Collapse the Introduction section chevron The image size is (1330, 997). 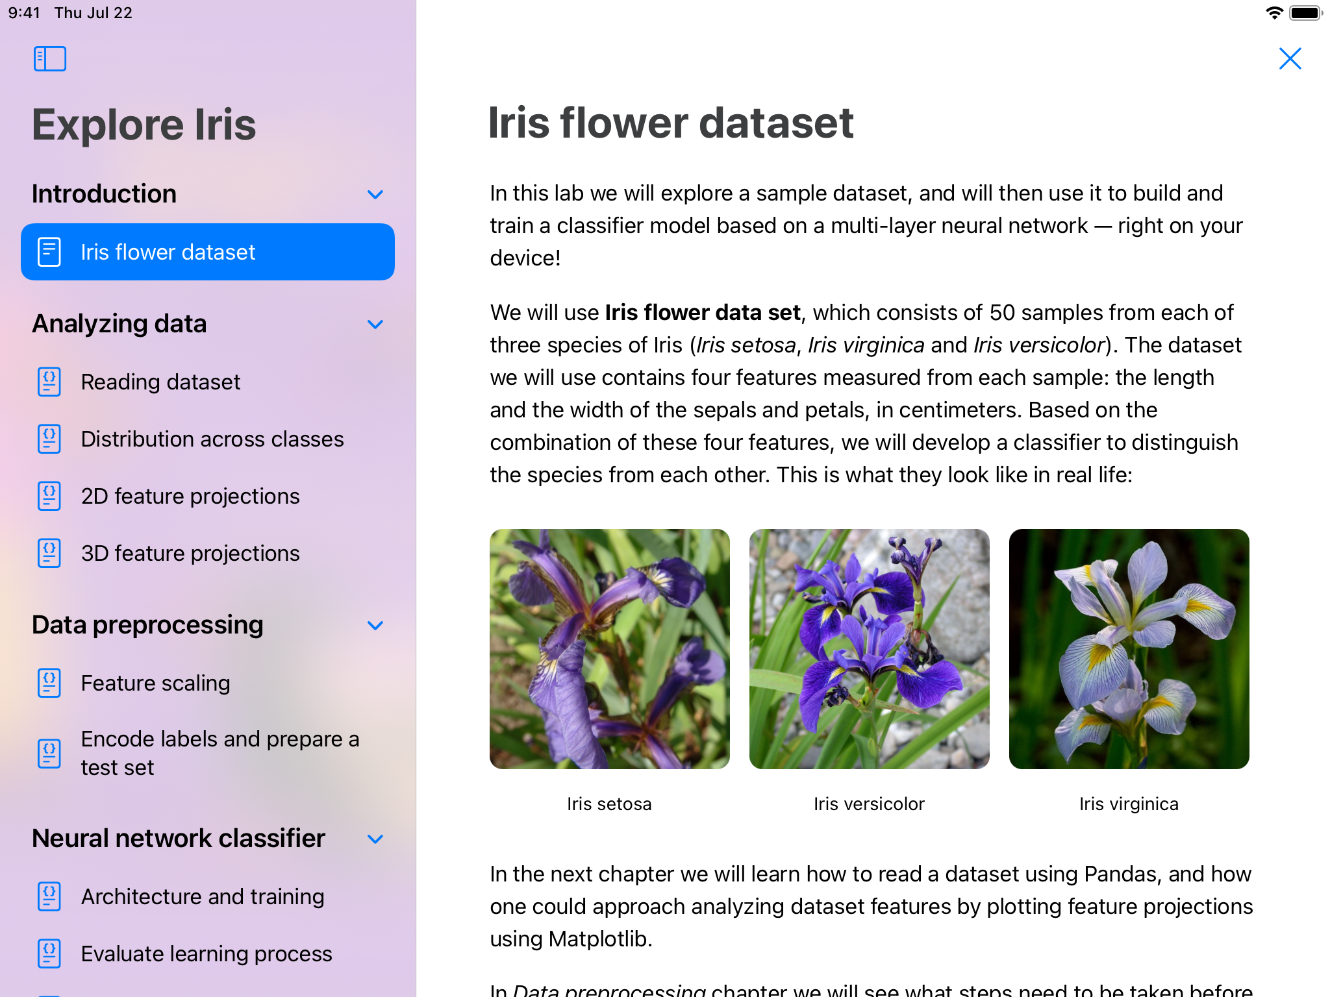[x=375, y=194]
